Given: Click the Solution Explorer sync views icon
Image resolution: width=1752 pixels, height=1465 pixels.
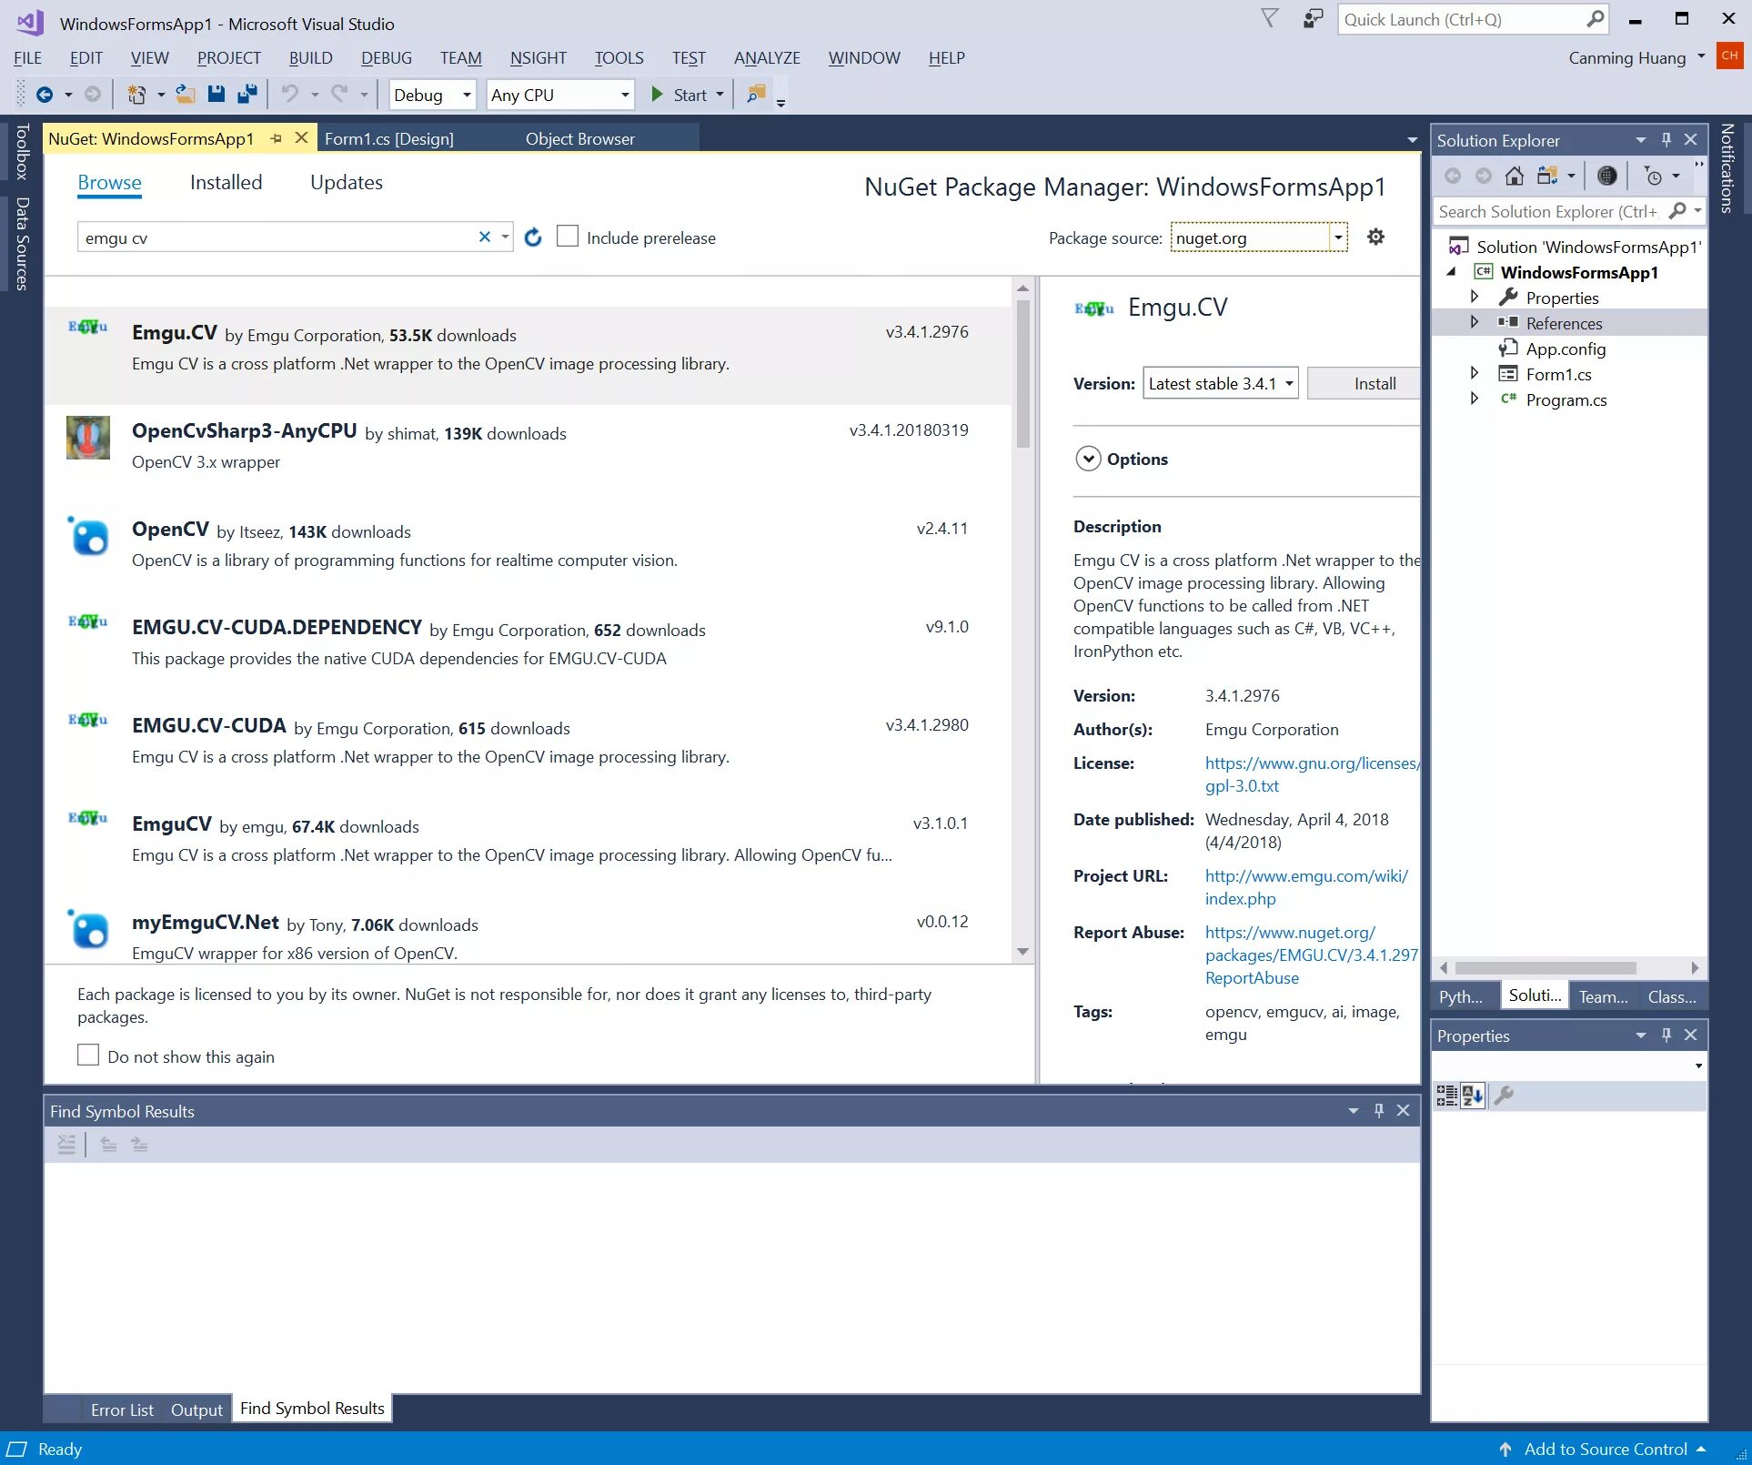Looking at the screenshot, I should (x=1546, y=176).
